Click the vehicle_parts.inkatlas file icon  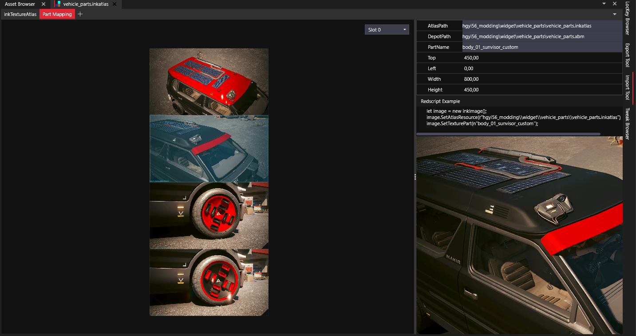[x=57, y=4]
